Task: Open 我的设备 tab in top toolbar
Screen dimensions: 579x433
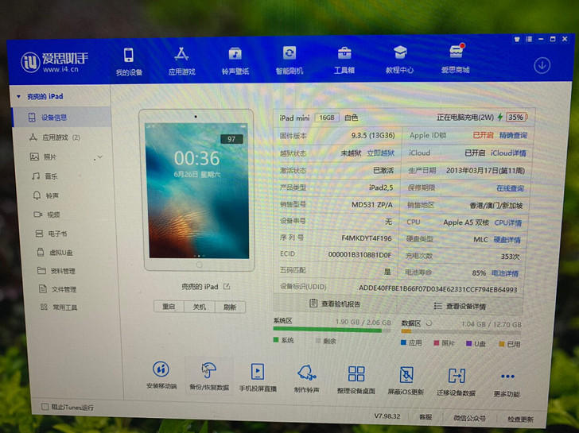Action: point(129,62)
